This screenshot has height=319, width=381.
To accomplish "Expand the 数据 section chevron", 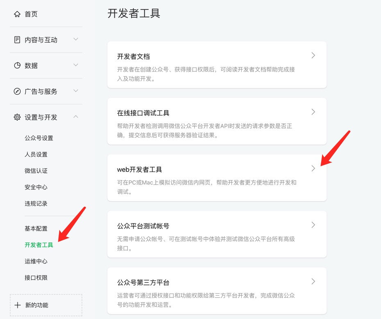I will (76, 65).
